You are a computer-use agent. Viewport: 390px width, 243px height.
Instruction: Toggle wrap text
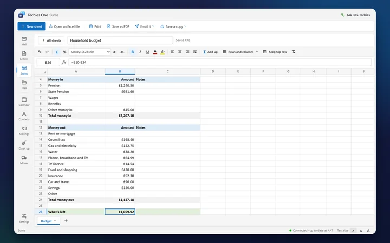pyautogui.click(x=195, y=52)
